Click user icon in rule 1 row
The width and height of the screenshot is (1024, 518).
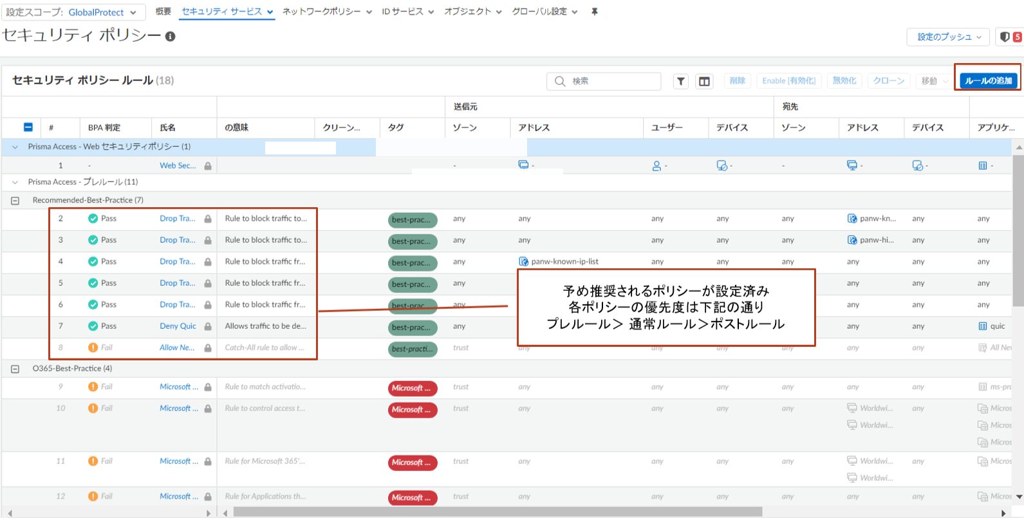point(656,166)
